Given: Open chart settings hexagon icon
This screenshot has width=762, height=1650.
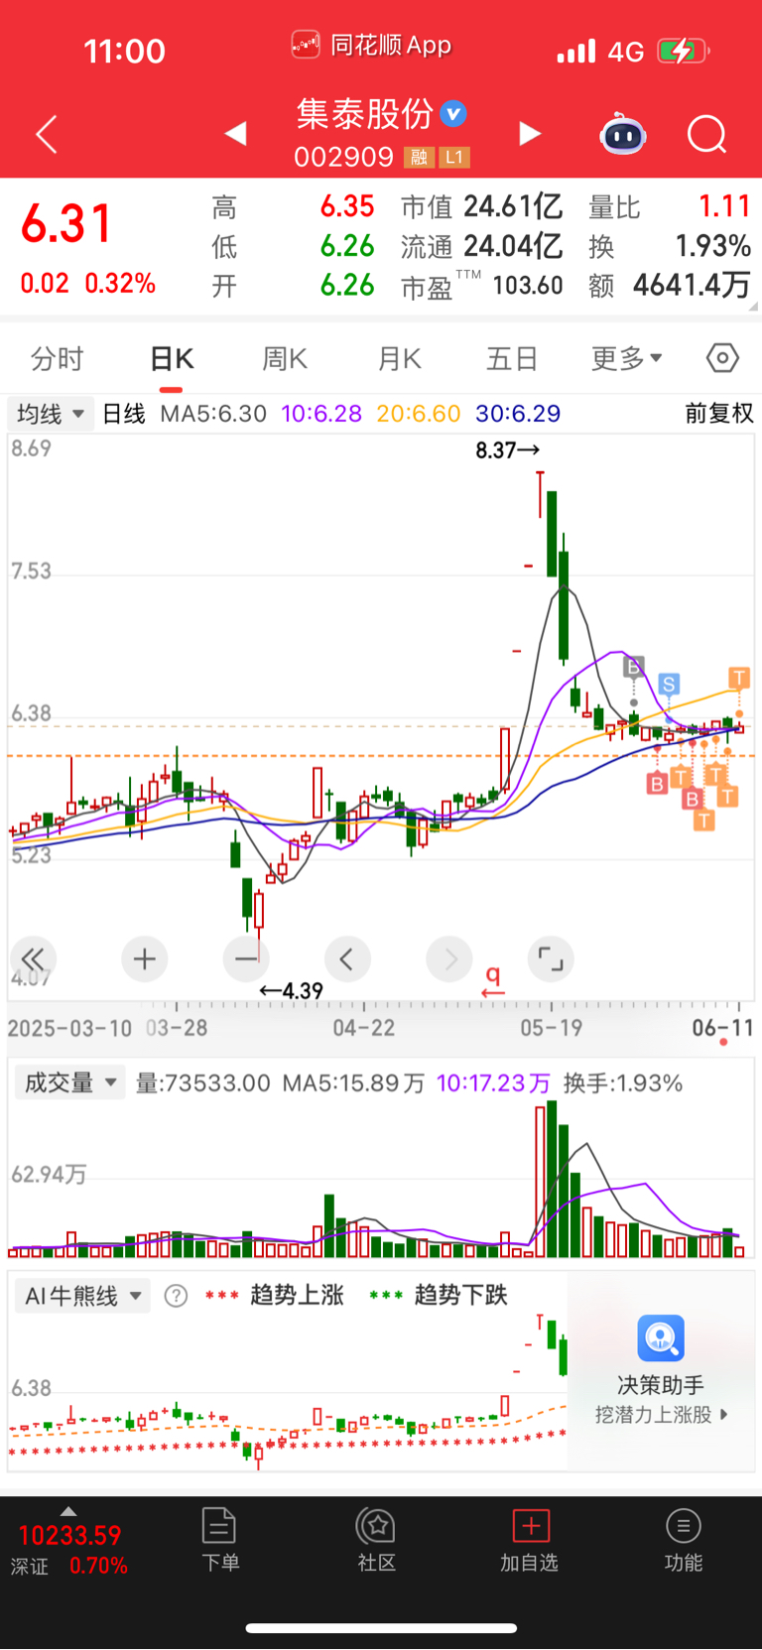Looking at the screenshot, I should point(722,357).
